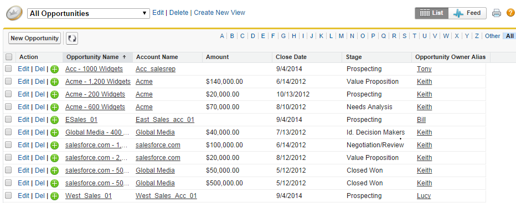Sort by Opportunity Owner Alias column header
Image resolution: width=516 pixels, height=203 pixels.
450,57
